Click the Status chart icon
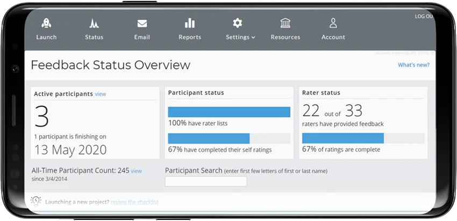 (x=94, y=23)
